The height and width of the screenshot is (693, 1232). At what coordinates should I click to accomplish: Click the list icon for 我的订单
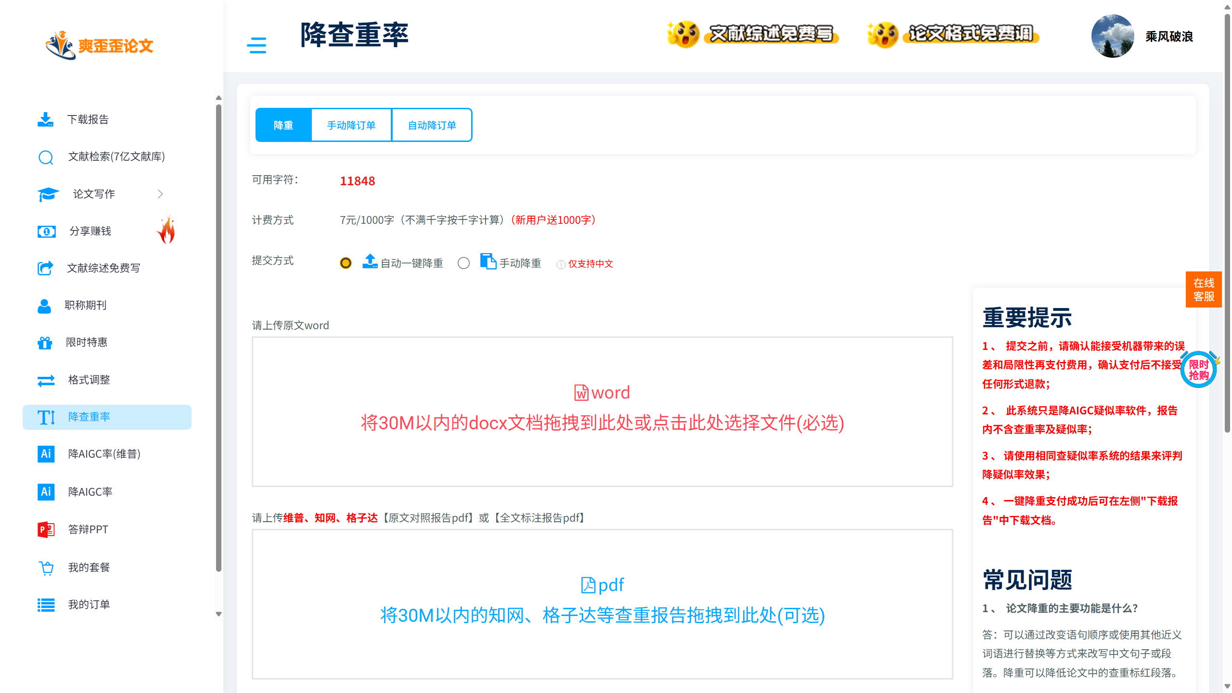[46, 605]
